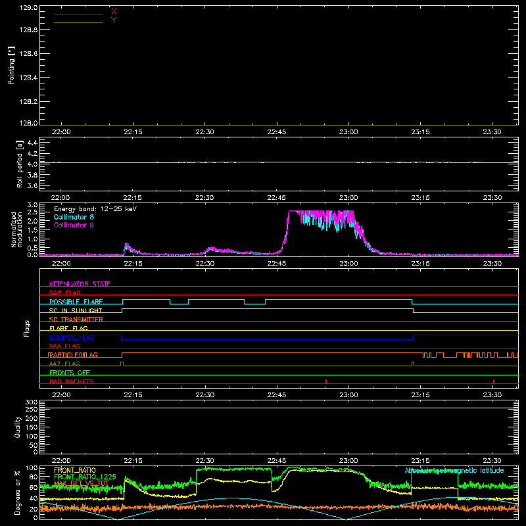Click the yellow FRONT_RATIO legend label
The height and width of the screenshot is (526, 526).
75,470
